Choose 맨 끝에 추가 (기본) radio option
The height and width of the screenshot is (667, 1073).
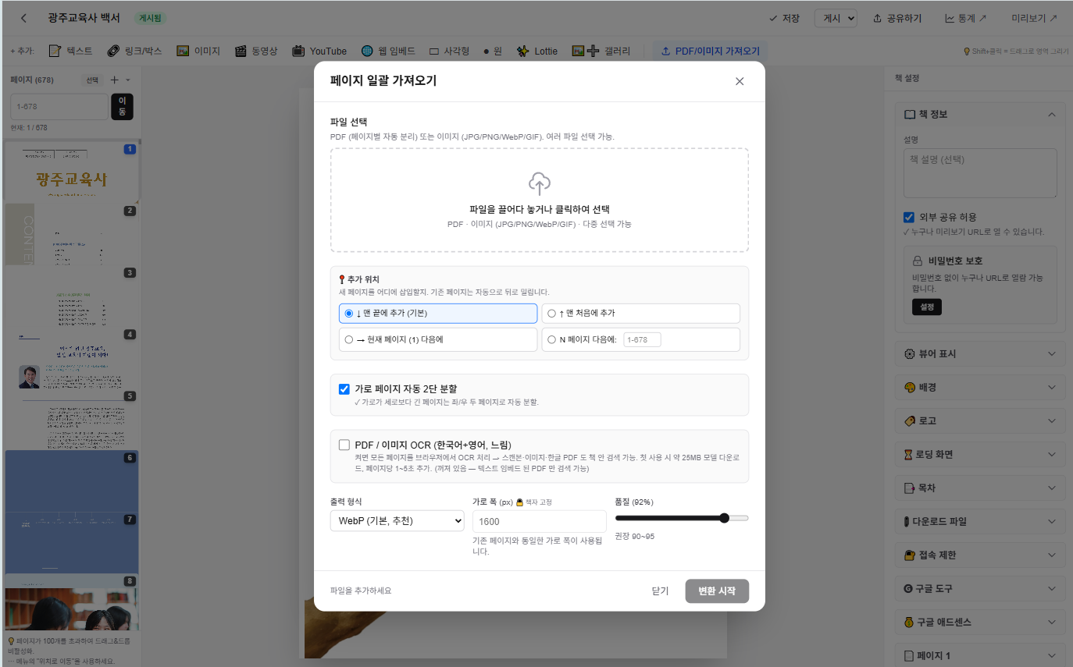(438, 314)
